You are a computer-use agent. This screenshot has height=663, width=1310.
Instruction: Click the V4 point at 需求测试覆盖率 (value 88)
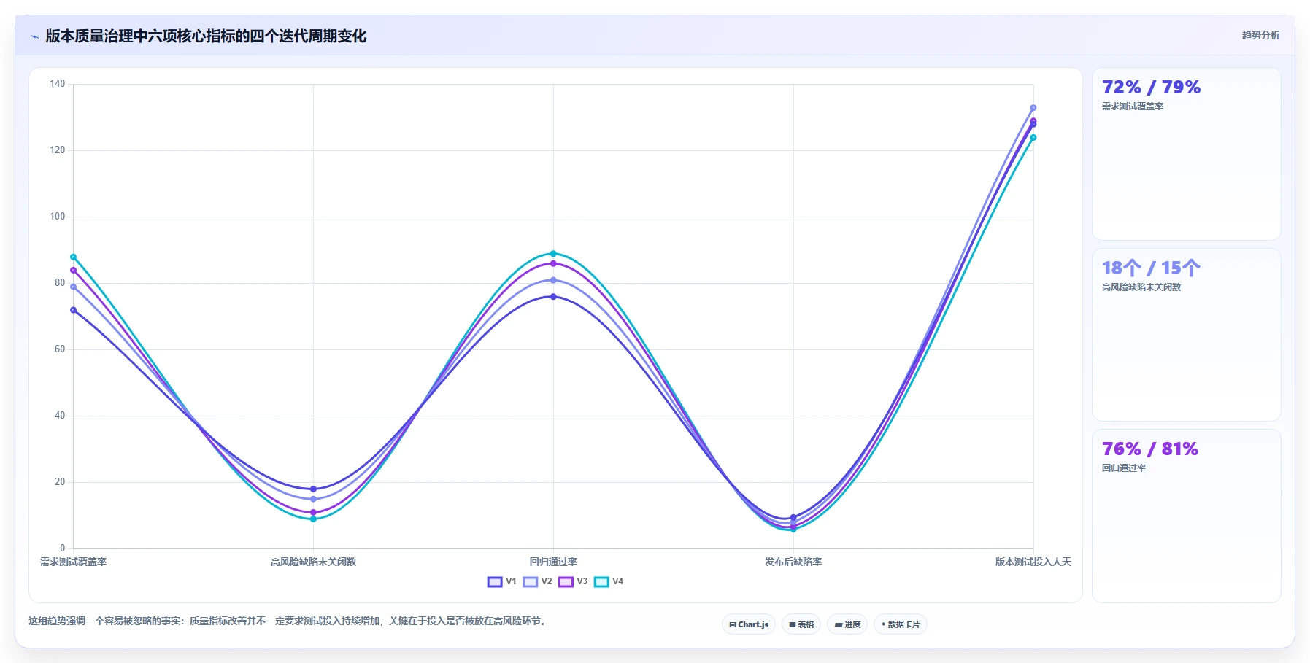tap(73, 257)
